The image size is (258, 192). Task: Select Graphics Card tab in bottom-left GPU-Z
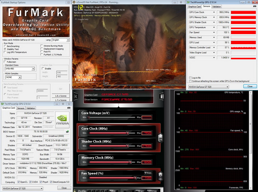click(9, 108)
